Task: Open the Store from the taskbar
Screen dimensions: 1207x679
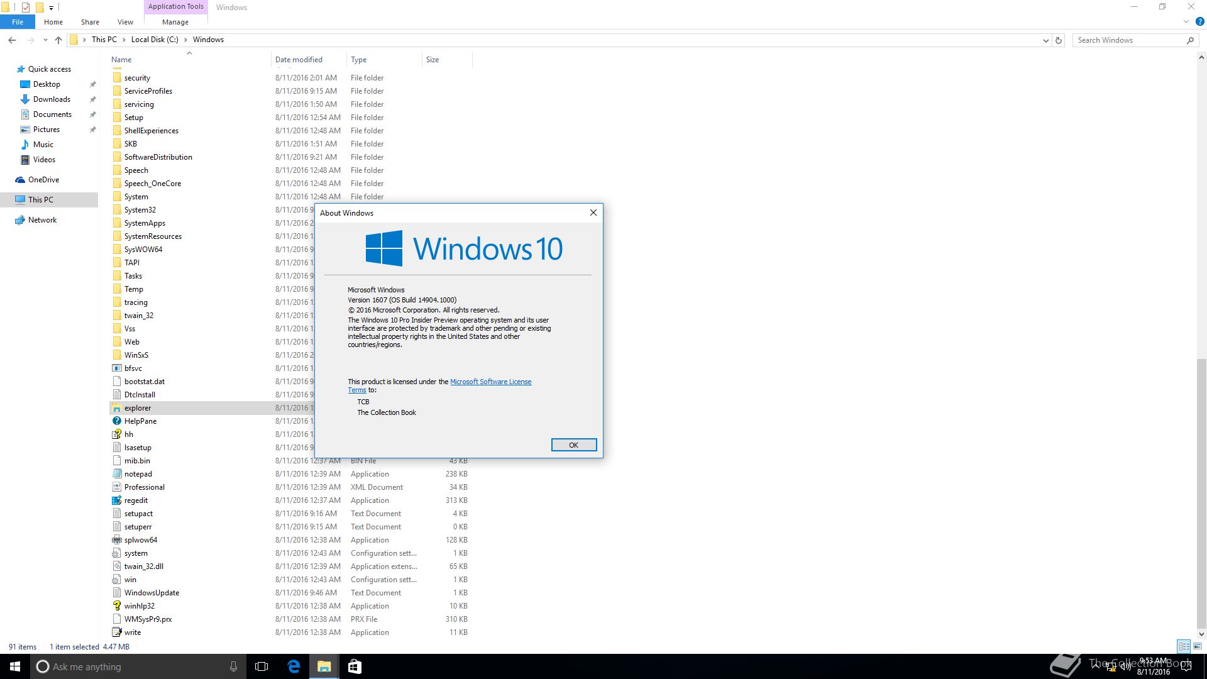Action: pyautogui.click(x=355, y=666)
